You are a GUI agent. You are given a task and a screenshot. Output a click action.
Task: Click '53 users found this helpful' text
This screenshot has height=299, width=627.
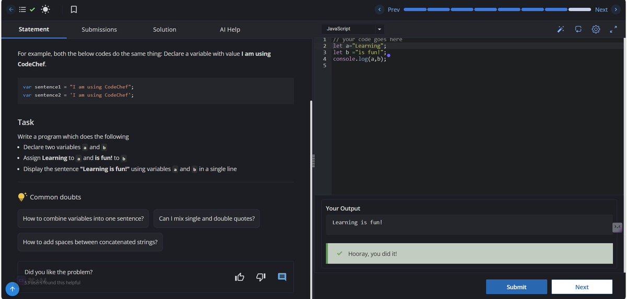click(52, 282)
